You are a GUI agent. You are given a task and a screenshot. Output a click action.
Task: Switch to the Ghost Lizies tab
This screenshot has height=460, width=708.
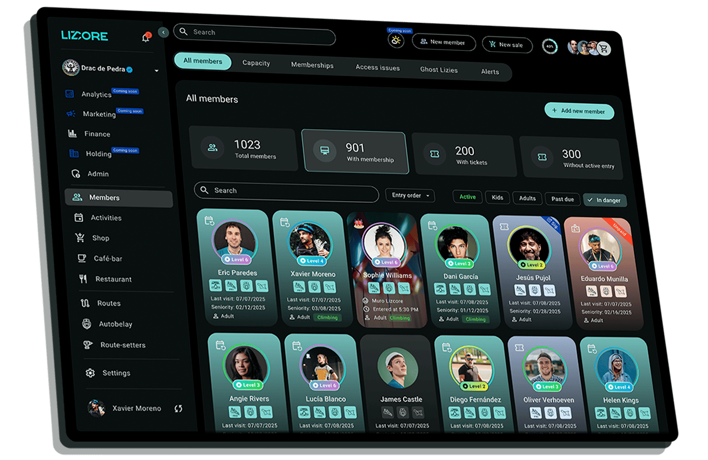click(439, 70)
